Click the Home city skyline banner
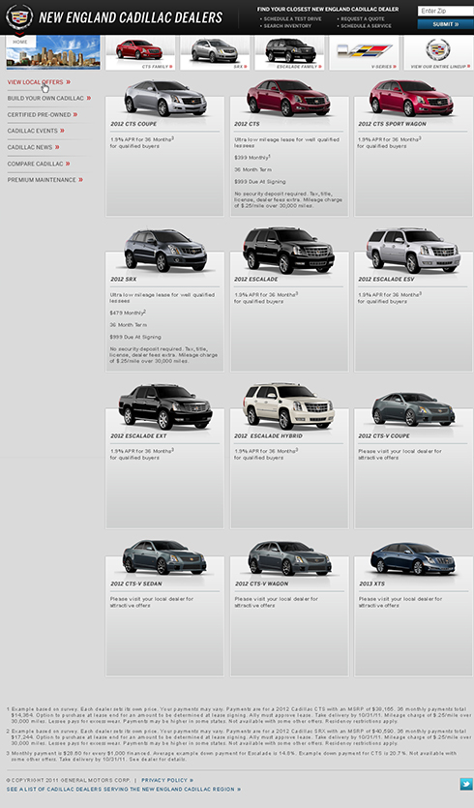The height and width of the screenshot is (808, 474). (53, 52)
